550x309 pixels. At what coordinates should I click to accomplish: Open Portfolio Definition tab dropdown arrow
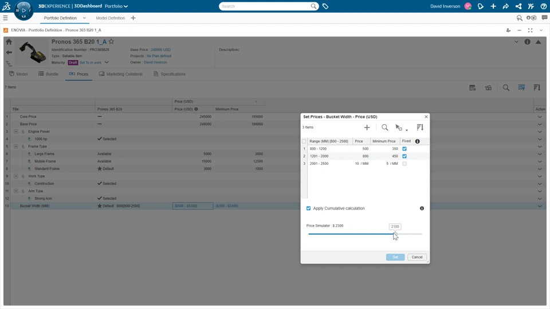point(84,18)
